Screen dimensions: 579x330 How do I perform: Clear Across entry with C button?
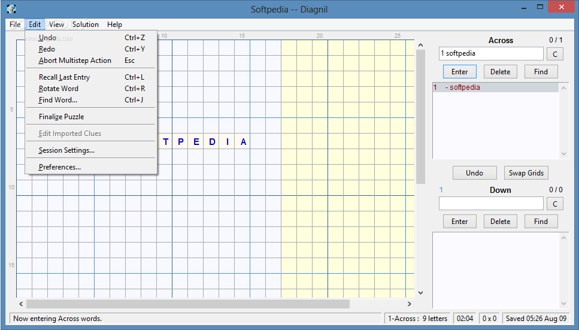pos(554,55)
